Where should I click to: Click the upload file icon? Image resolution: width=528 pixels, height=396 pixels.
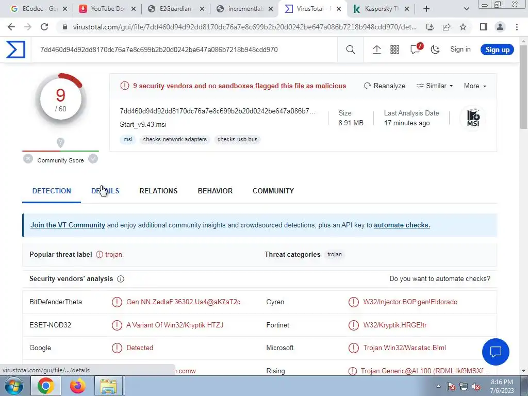point(376,49)
